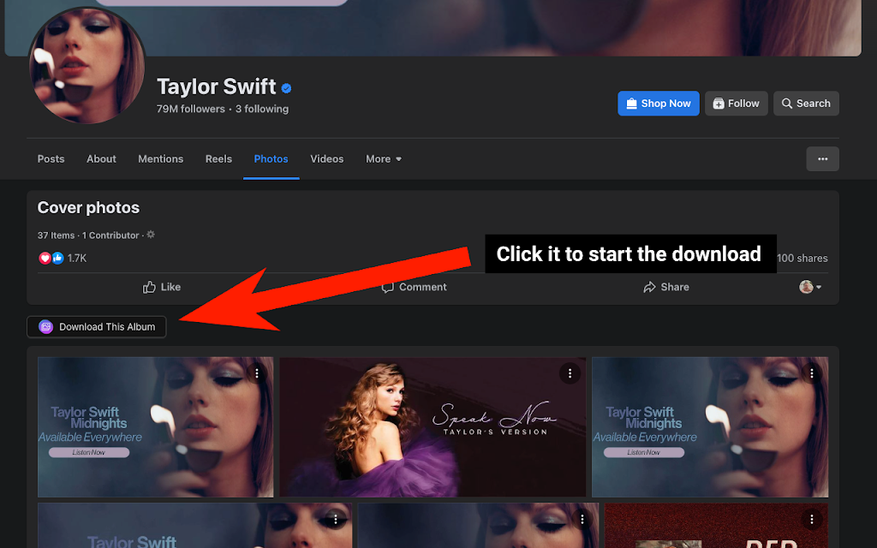Click the verified badge next to Taylor Swift
877x548 pixels.
coord(286,88)
